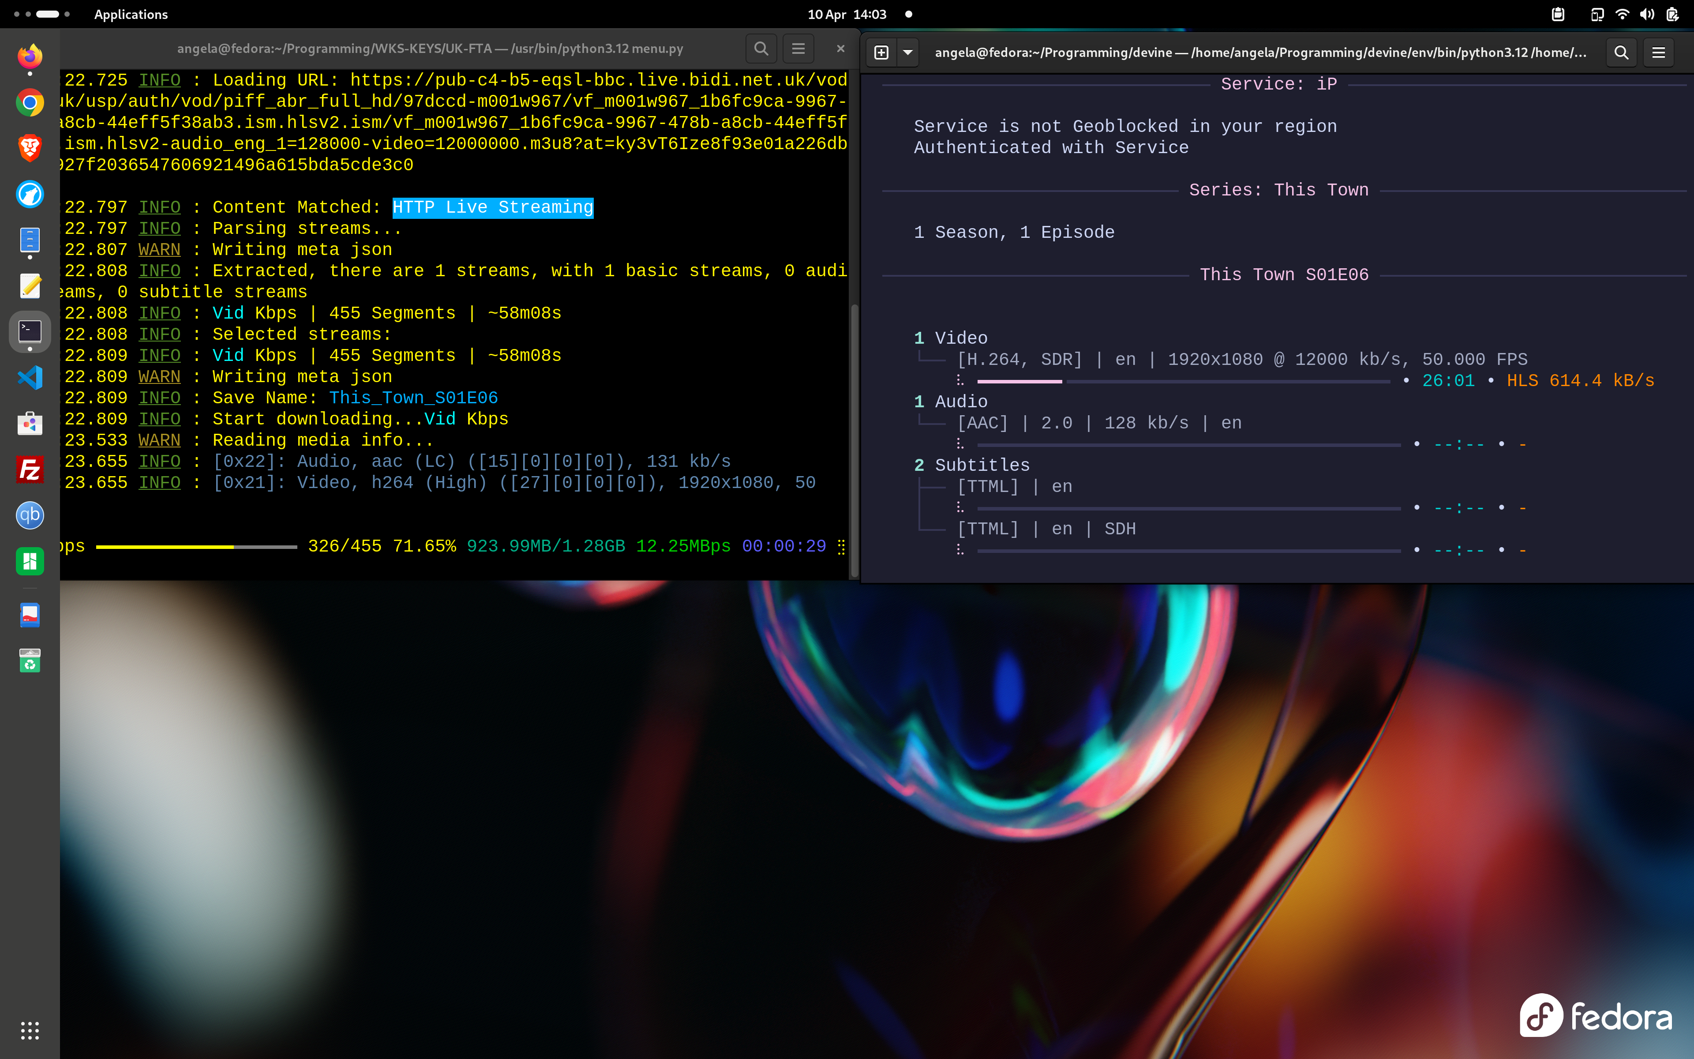Open the clock and calendar panel
Viewport: 1694px width, 1059px height.
[x=847, y=14]
